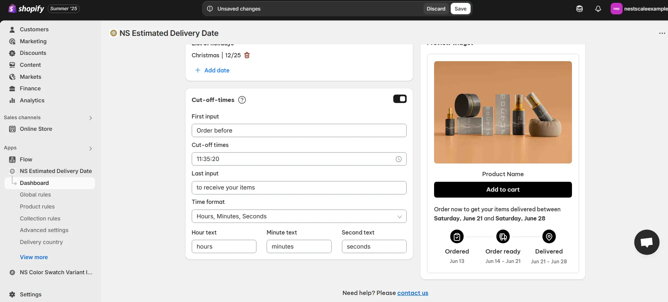The image size is (668, 302).
Task: Click the Last input text field
Action: [299, 188]
